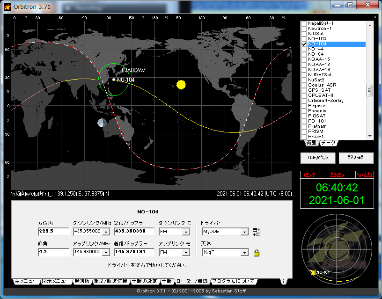Click the yellow padlock lock icon
The image size is (382, 299).
click(x=256, y=253)
